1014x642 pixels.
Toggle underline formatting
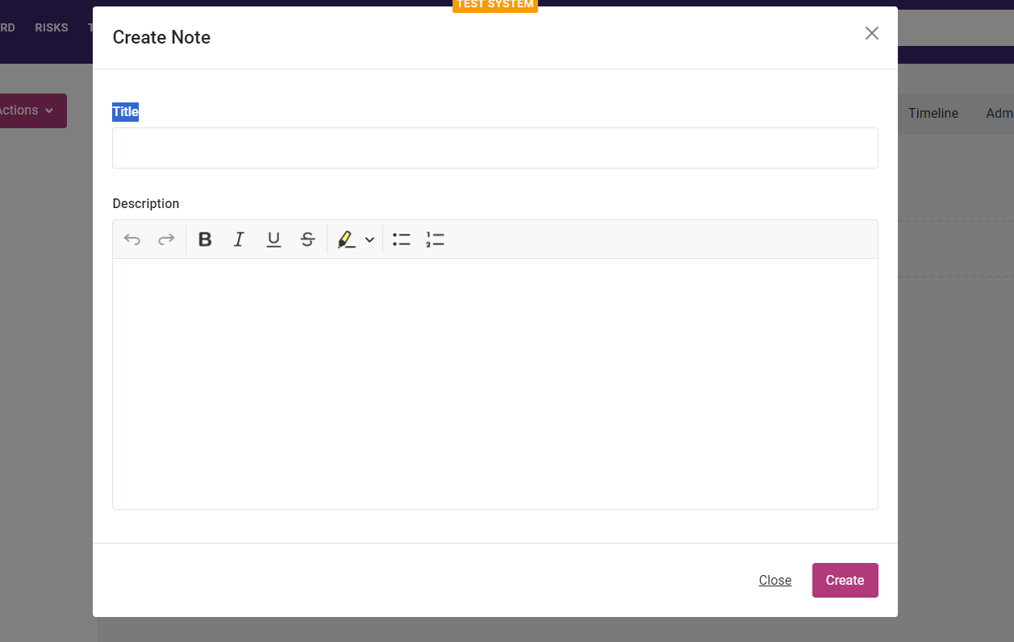tap(273, 240)
